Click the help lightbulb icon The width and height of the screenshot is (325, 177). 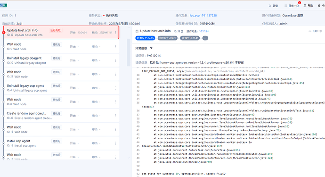[x=305, y=6]
